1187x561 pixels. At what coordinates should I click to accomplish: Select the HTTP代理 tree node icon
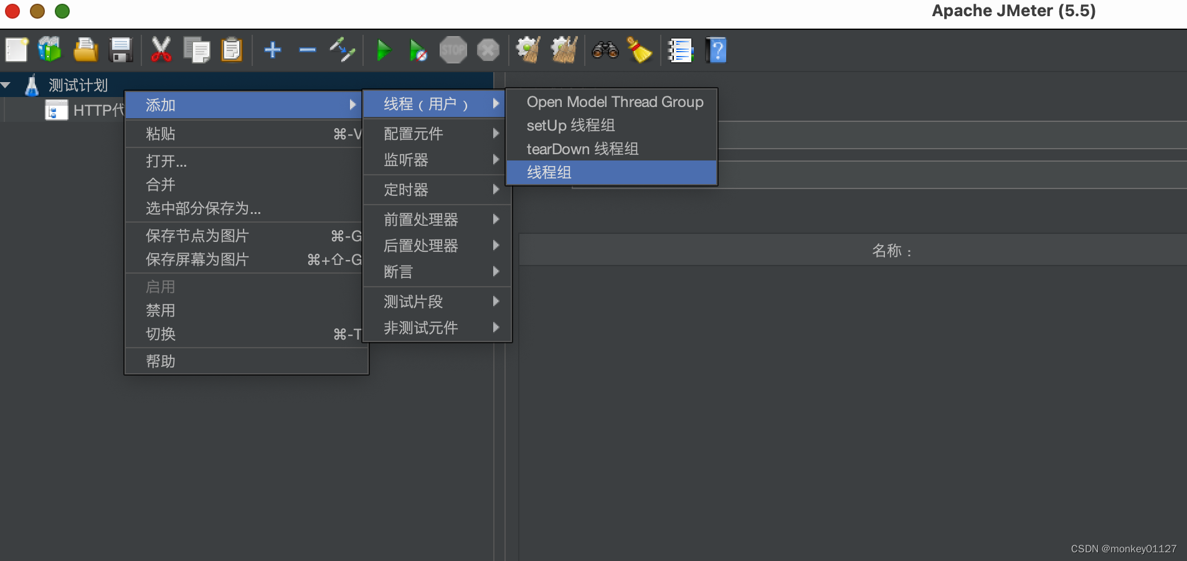(56, 110)
